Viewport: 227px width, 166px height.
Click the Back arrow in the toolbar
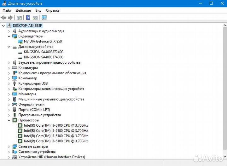(4, 18)
